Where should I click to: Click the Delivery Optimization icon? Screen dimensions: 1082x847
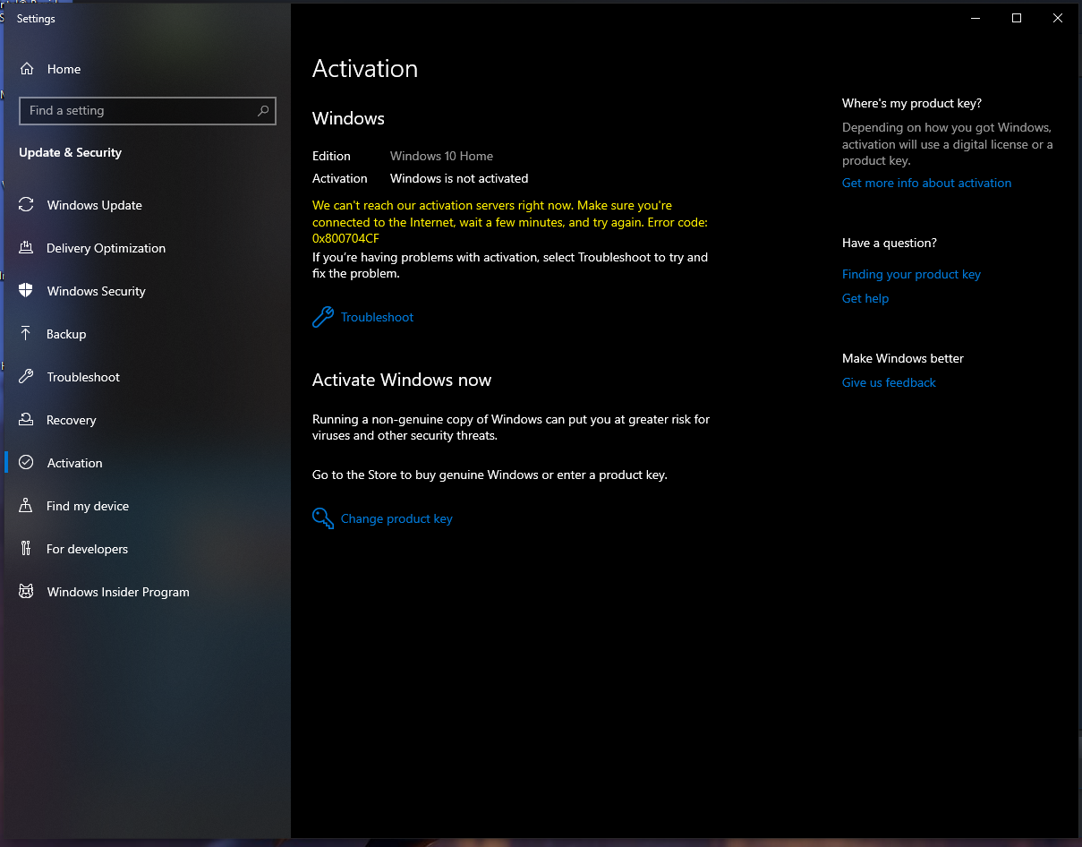(x=27, y=248)
